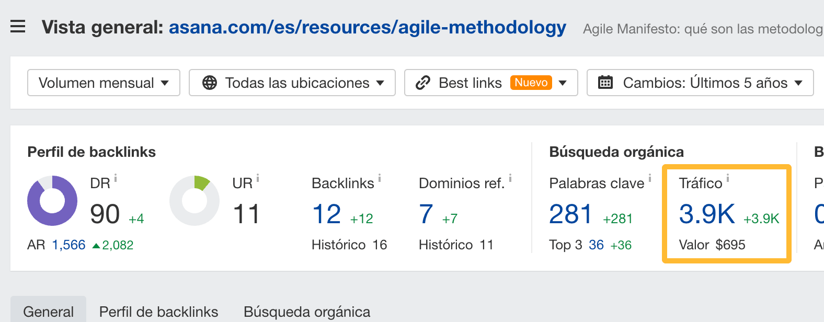Click the AR change value 2,082
This screenshot has height=322, width=824.
[x=118, y=245]
